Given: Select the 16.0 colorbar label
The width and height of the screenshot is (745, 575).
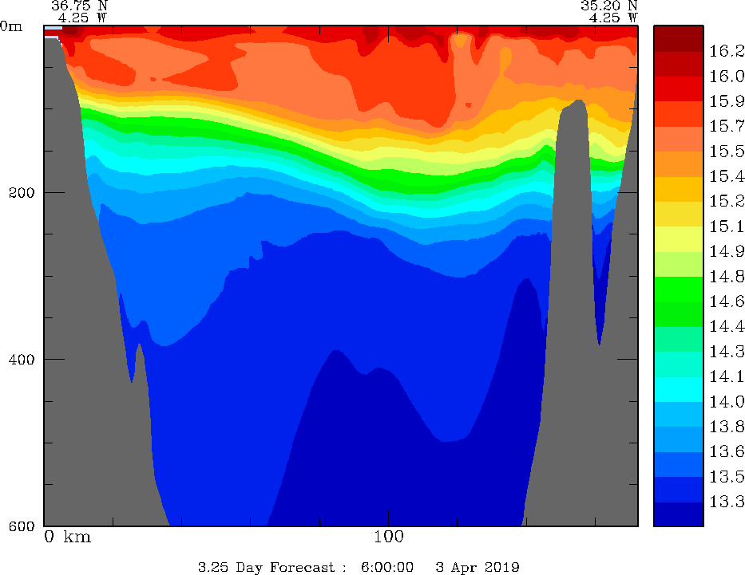Looking at the screenshot, I should [x=727, y=77].
